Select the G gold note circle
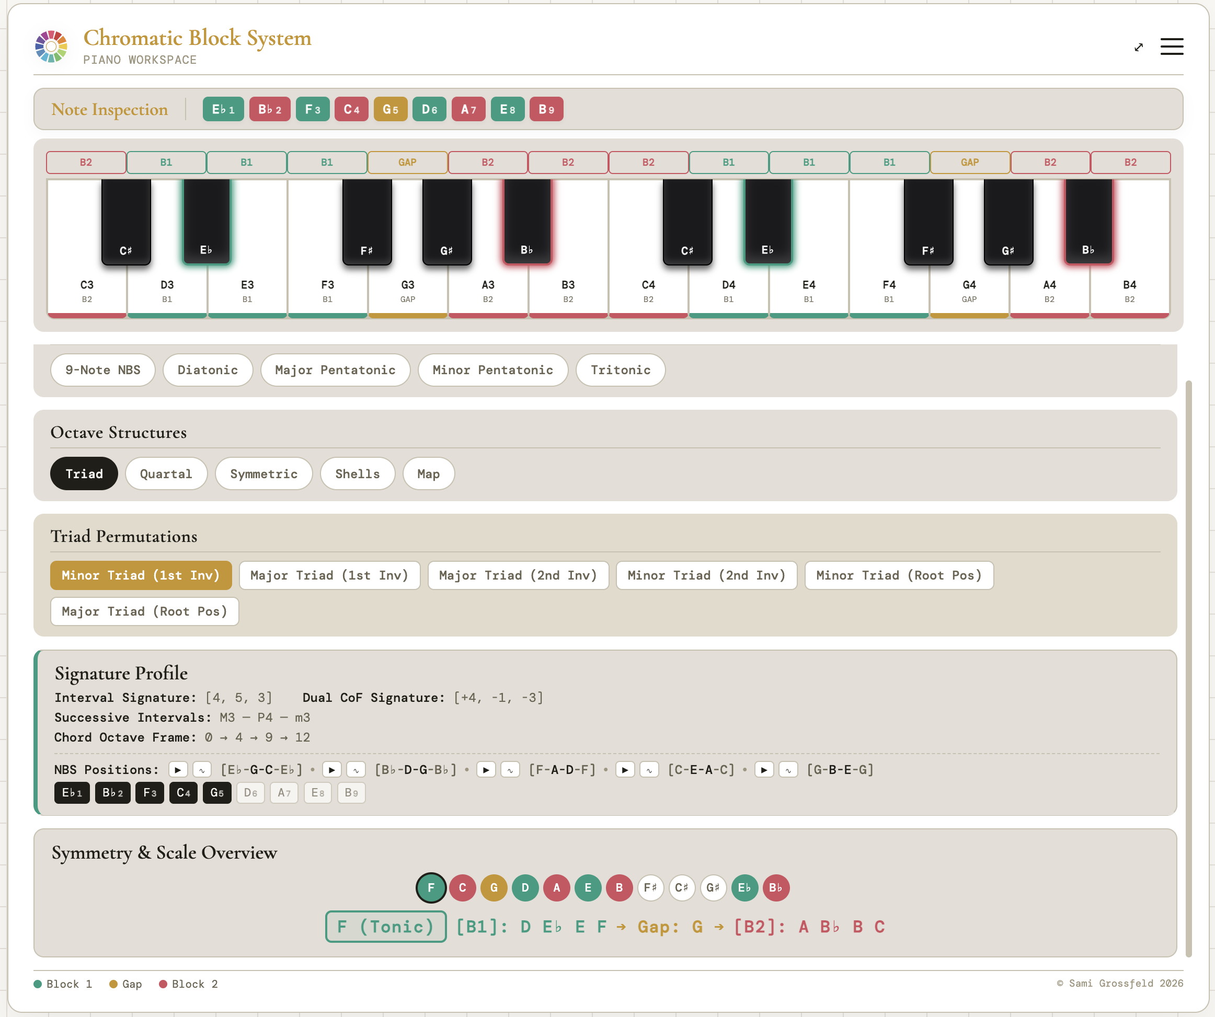The image size is (1215, 1017). [494, 887]
